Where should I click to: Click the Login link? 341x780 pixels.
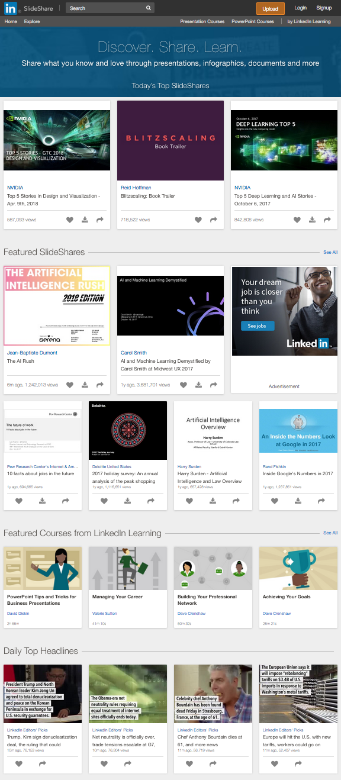coord(301,8)
